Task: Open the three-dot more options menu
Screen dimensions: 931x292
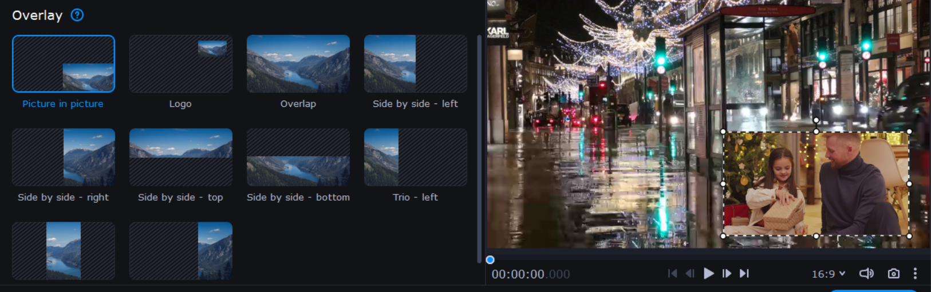Action: click(x=915, y=274)
